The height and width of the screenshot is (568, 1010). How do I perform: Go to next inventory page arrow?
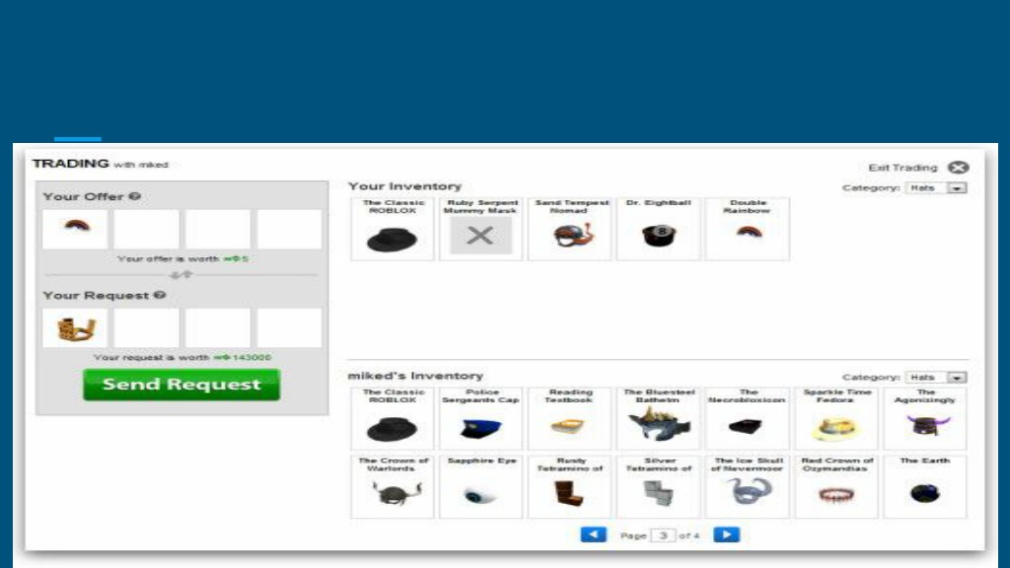point(727,534)
